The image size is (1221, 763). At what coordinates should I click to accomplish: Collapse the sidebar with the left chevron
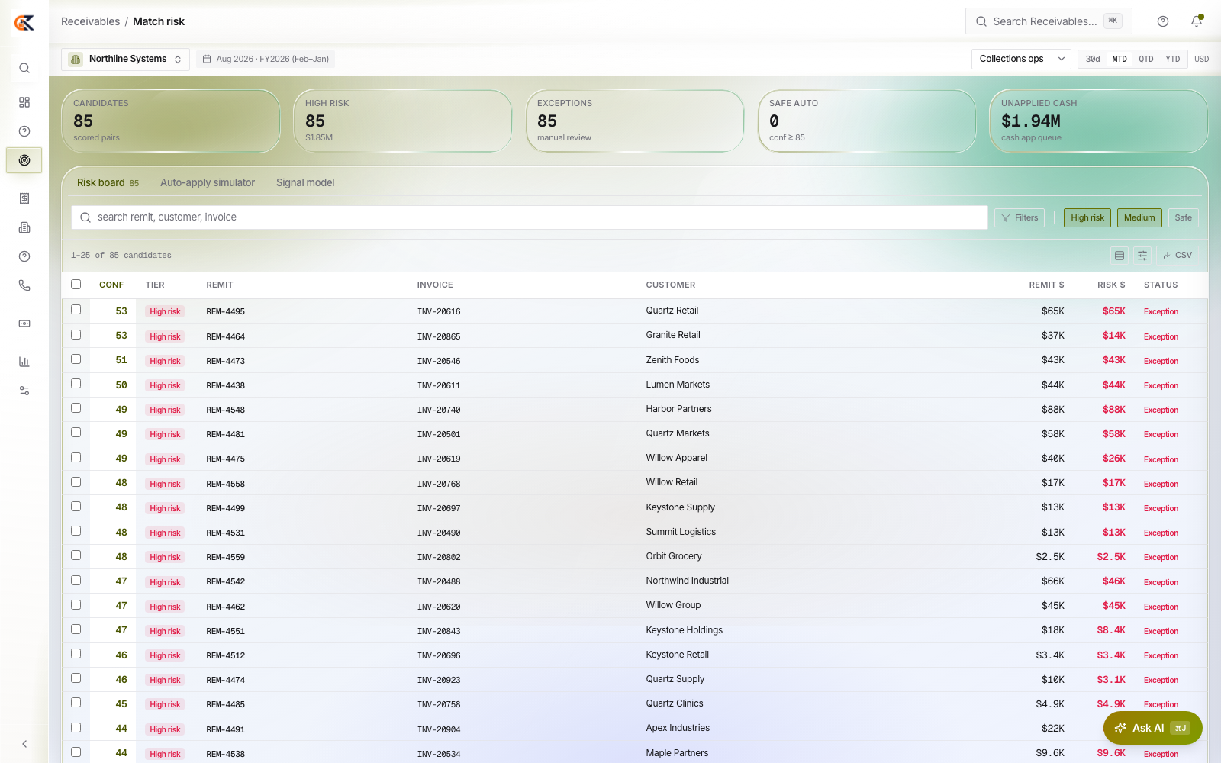(x=24, y=744)
